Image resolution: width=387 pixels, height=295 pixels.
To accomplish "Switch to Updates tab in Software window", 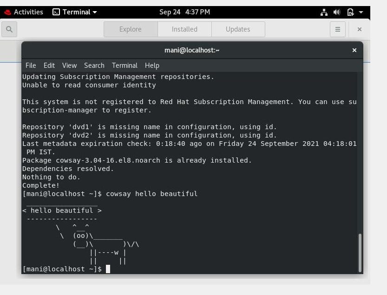I will click(238, 29).
